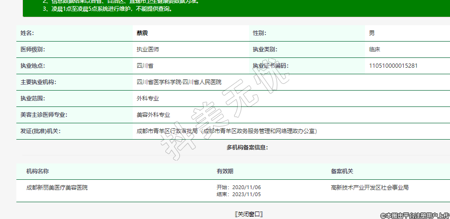Viewport: 450px width, 219px height.
Task: Click the 有效期 column header
Action: [225, 172]
